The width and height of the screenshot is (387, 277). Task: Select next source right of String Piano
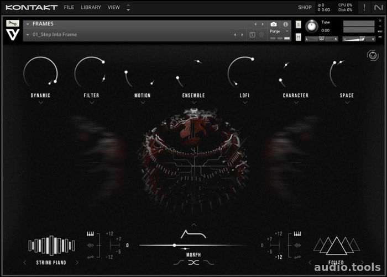(x=77, y=263)
